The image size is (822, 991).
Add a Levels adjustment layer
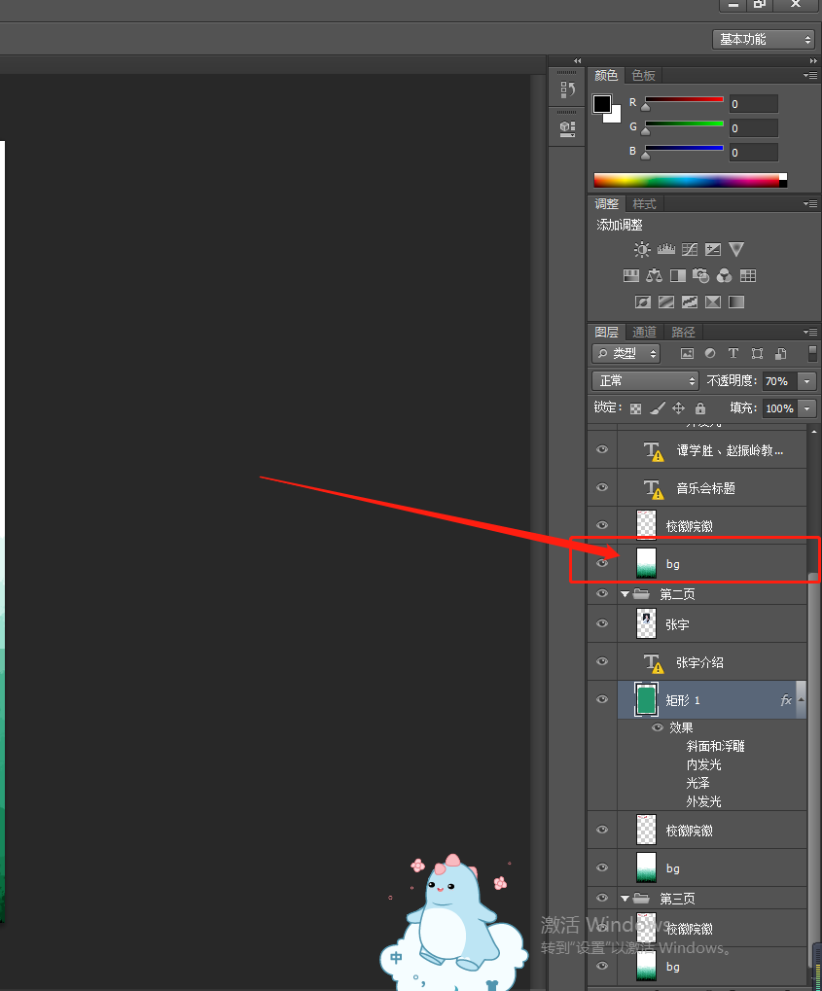665,250
